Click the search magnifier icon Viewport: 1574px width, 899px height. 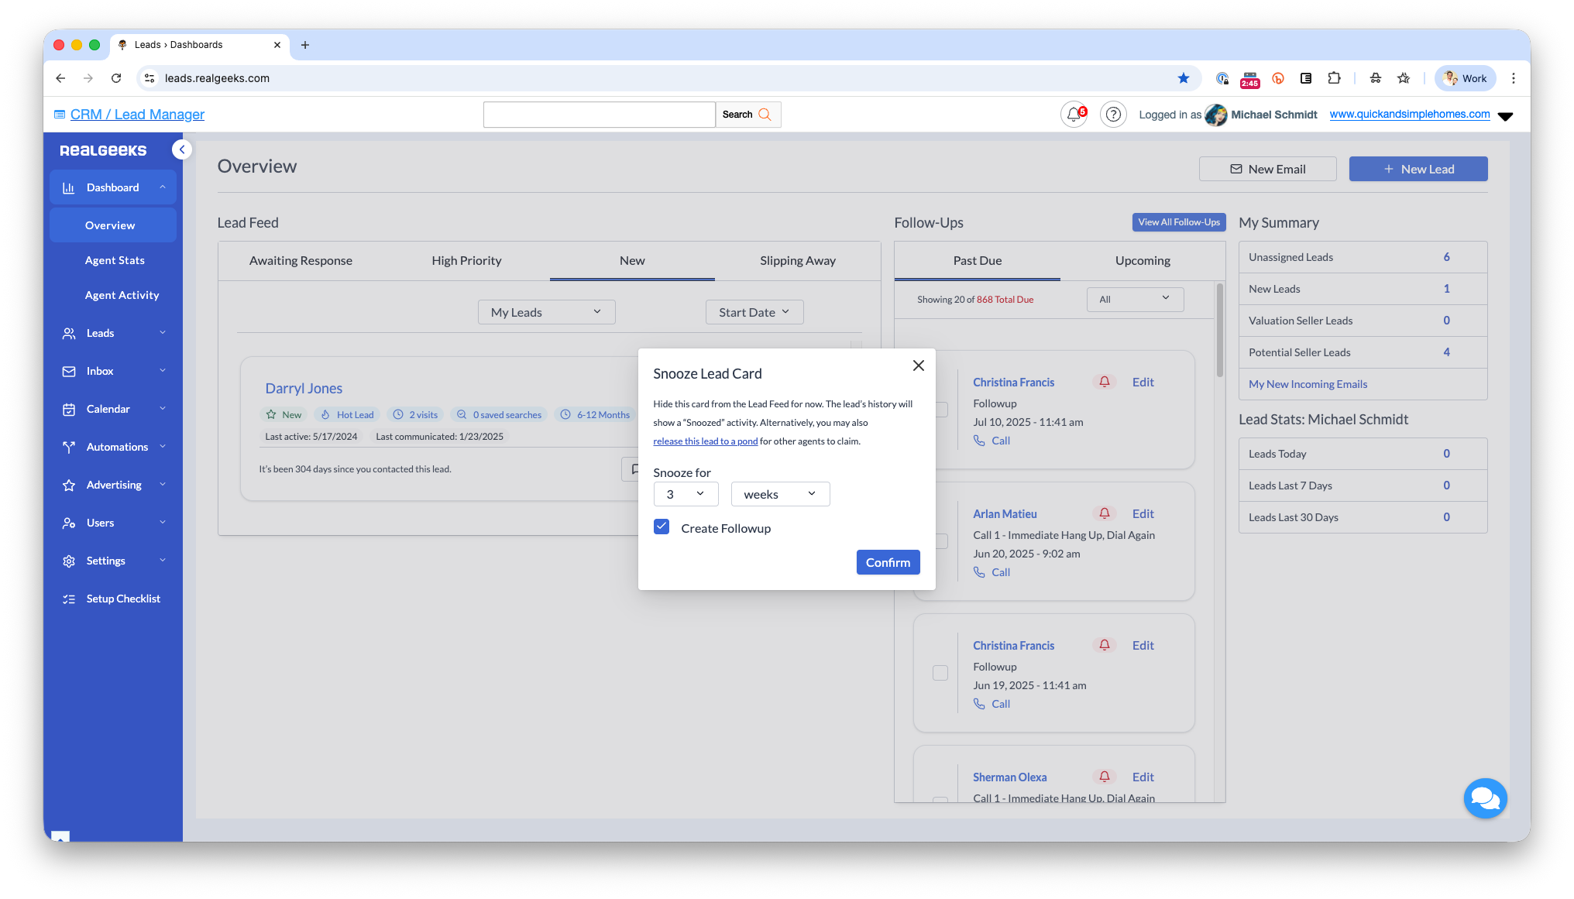pos(765,115)
